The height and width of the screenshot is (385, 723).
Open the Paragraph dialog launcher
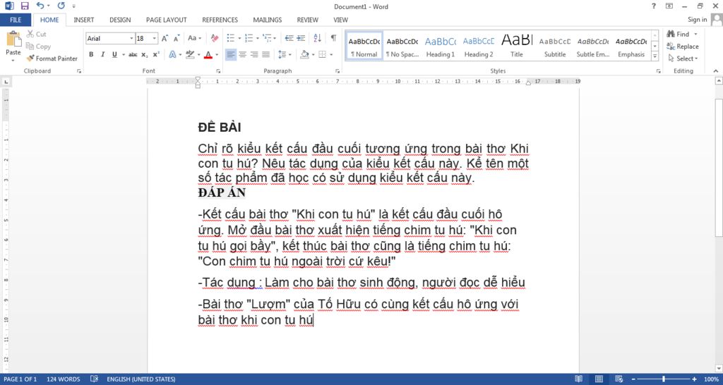pos(337,71)
